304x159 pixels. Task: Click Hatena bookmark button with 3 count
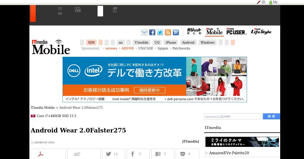[x=163, y=154]
